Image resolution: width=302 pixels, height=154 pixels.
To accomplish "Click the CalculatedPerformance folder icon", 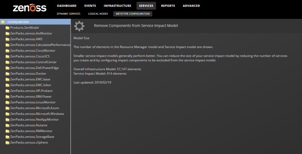I will click(8, 45).
